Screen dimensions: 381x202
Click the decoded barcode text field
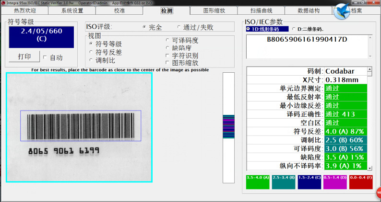tap(307, 46)
